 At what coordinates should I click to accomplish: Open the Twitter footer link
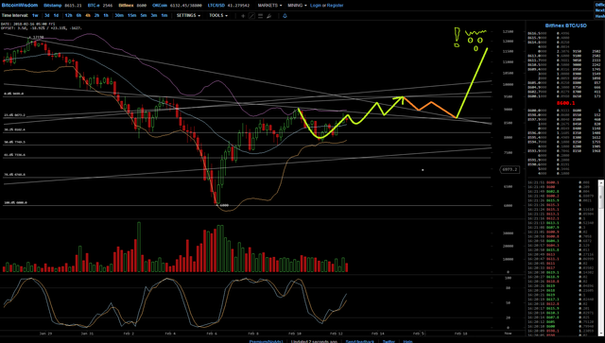(389, 341)
